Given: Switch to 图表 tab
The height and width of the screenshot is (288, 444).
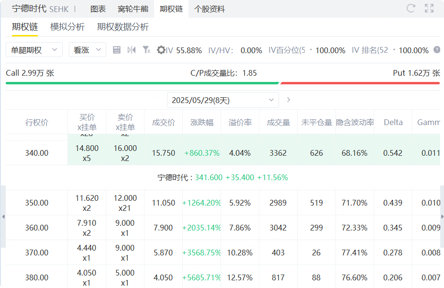Looking at the screenshot, I should 98,9.
